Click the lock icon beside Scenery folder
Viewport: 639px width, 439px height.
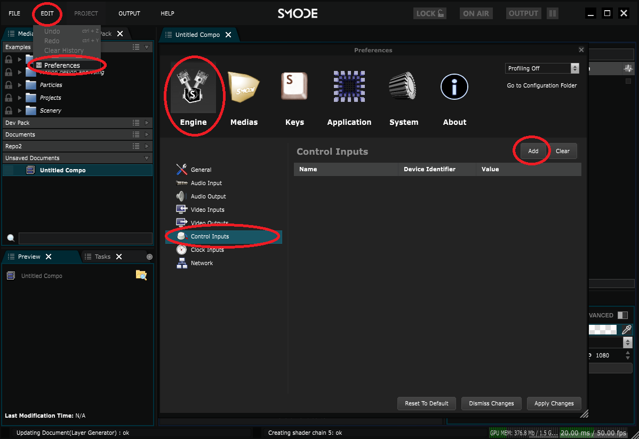coord(9,110)
